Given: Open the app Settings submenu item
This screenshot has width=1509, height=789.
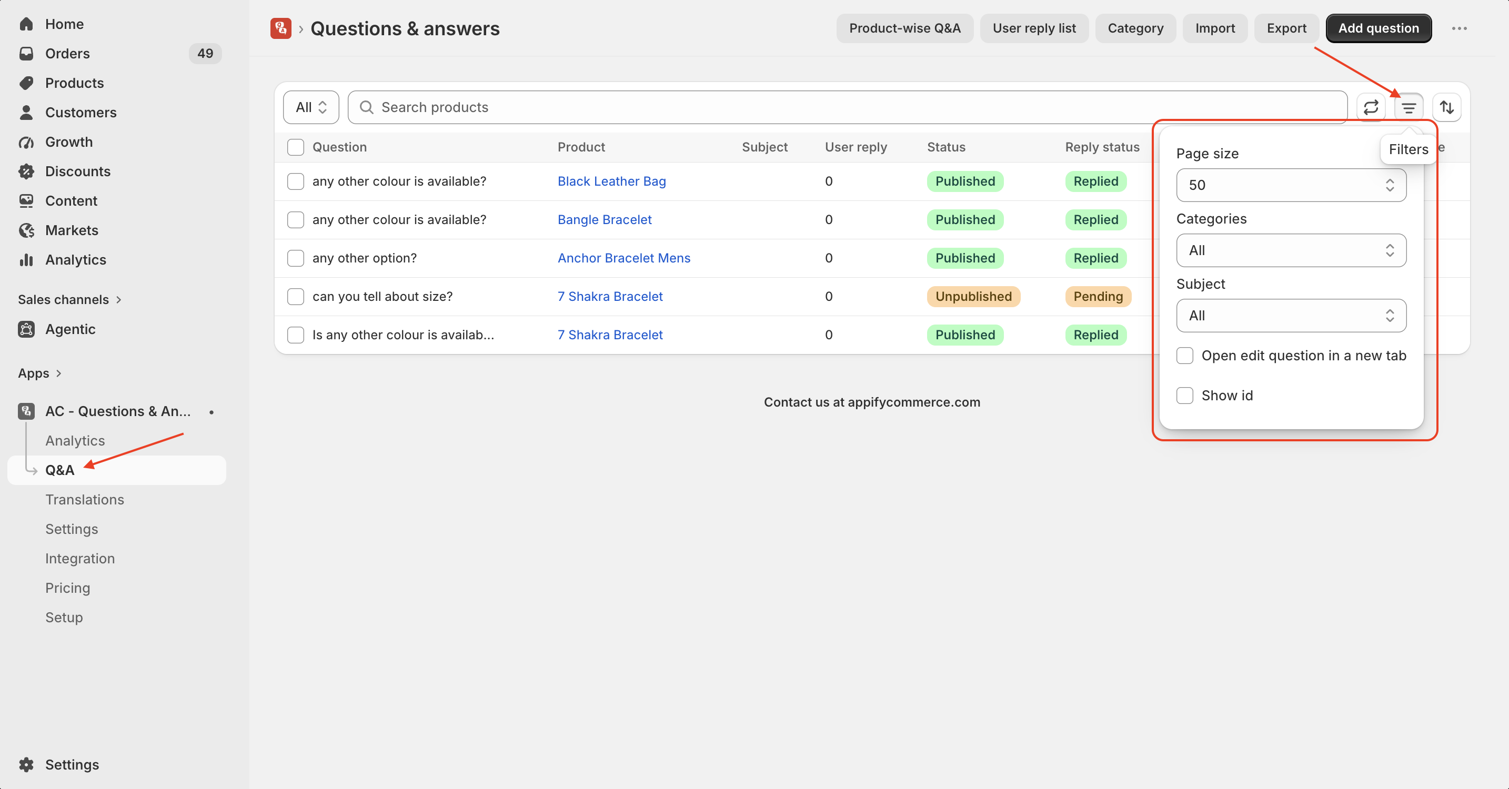Looking at the screenshot, I should coord(72,529).
